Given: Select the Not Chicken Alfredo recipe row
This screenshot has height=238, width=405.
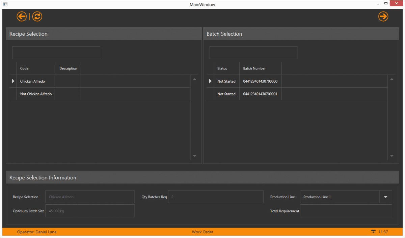Looking at the screenshot, I should coord(36,94).
